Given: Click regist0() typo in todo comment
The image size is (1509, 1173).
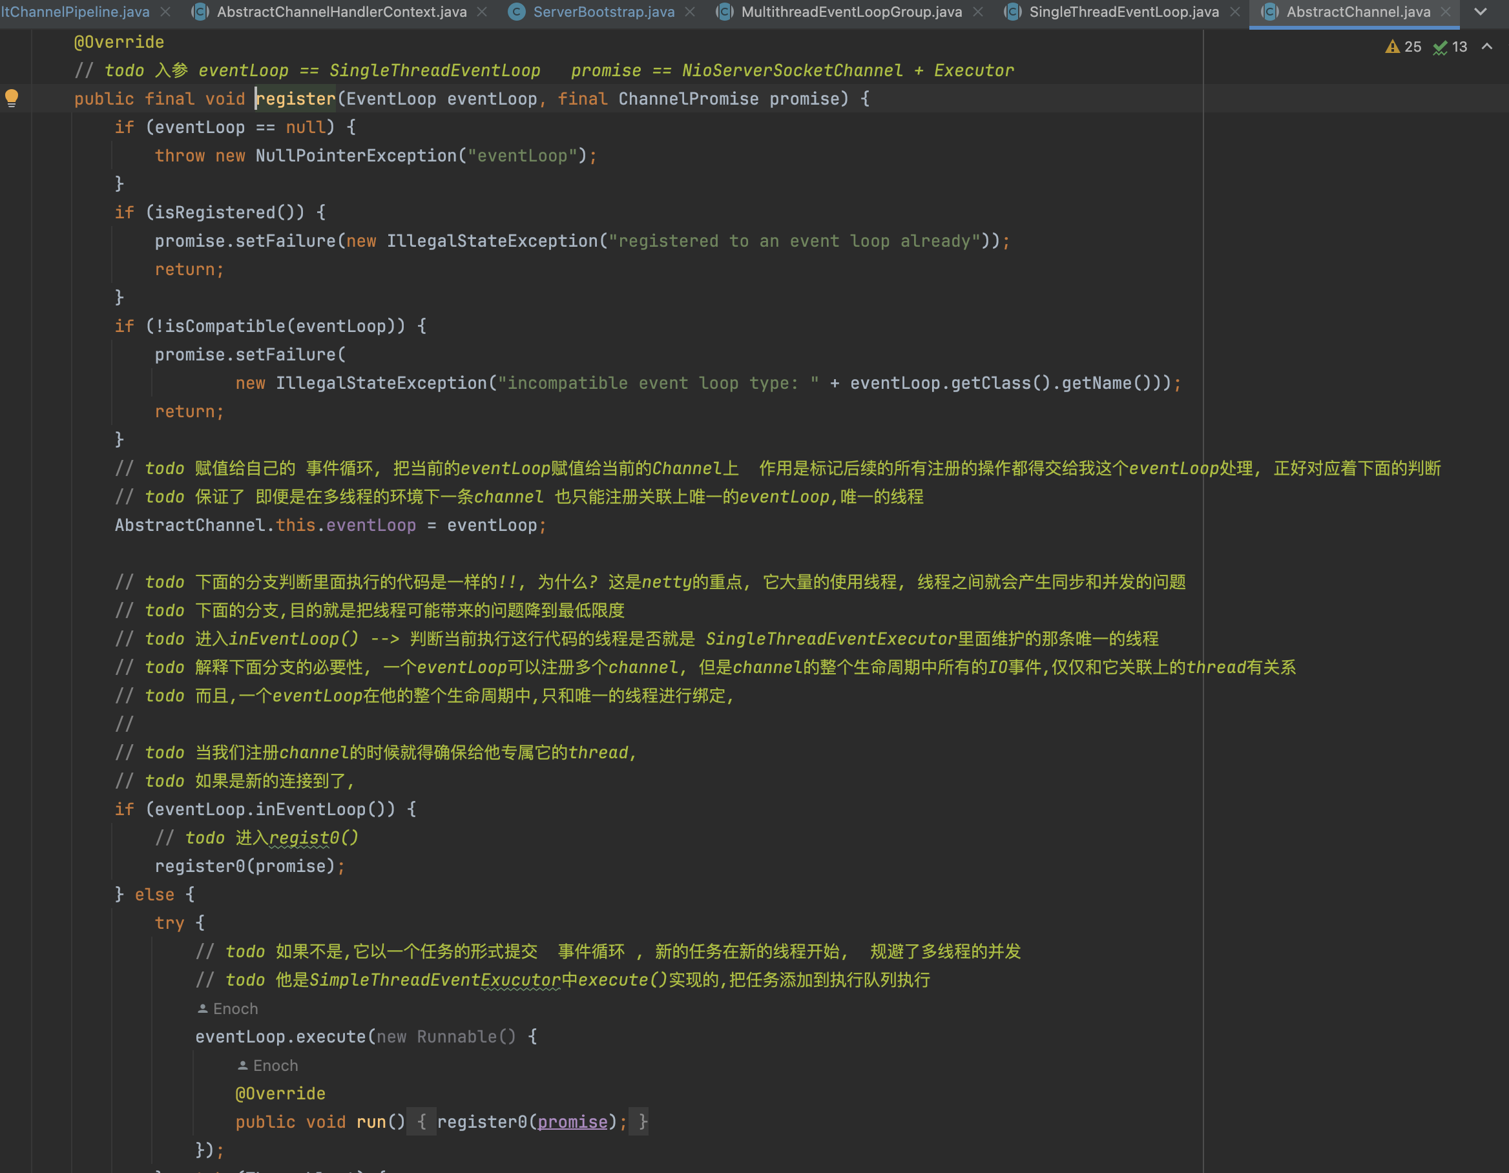Looking at the screenshot, I should coord(315,838).
